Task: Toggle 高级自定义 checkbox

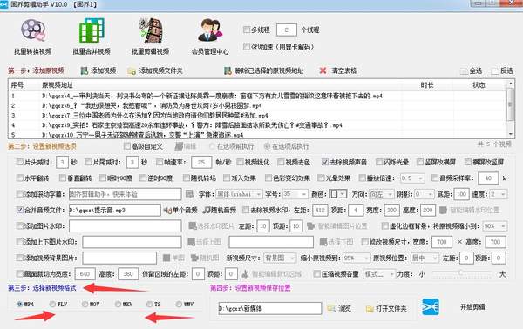Action: (x=126, y=146)
